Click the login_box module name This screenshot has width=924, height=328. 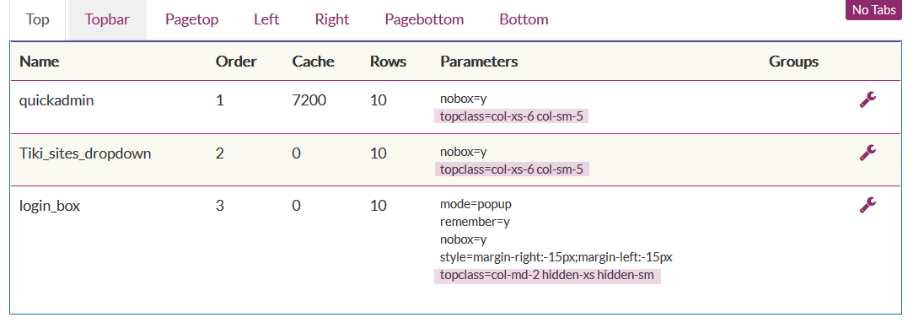click(50, 206)
